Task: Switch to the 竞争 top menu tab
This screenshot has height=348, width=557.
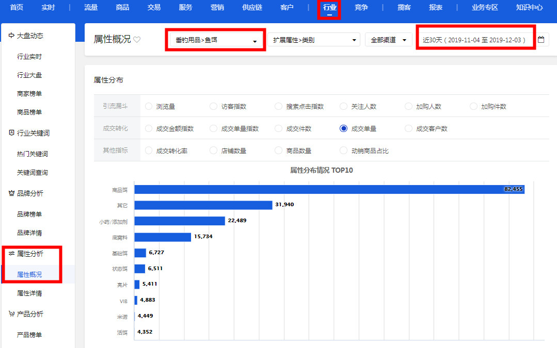Action: [x=361, y=8]
